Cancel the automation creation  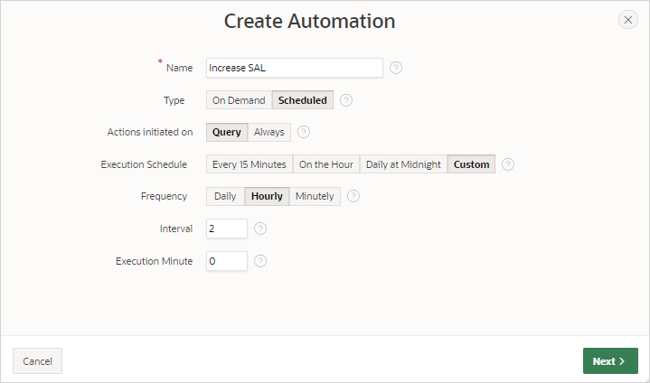click(x=37, y=361)
